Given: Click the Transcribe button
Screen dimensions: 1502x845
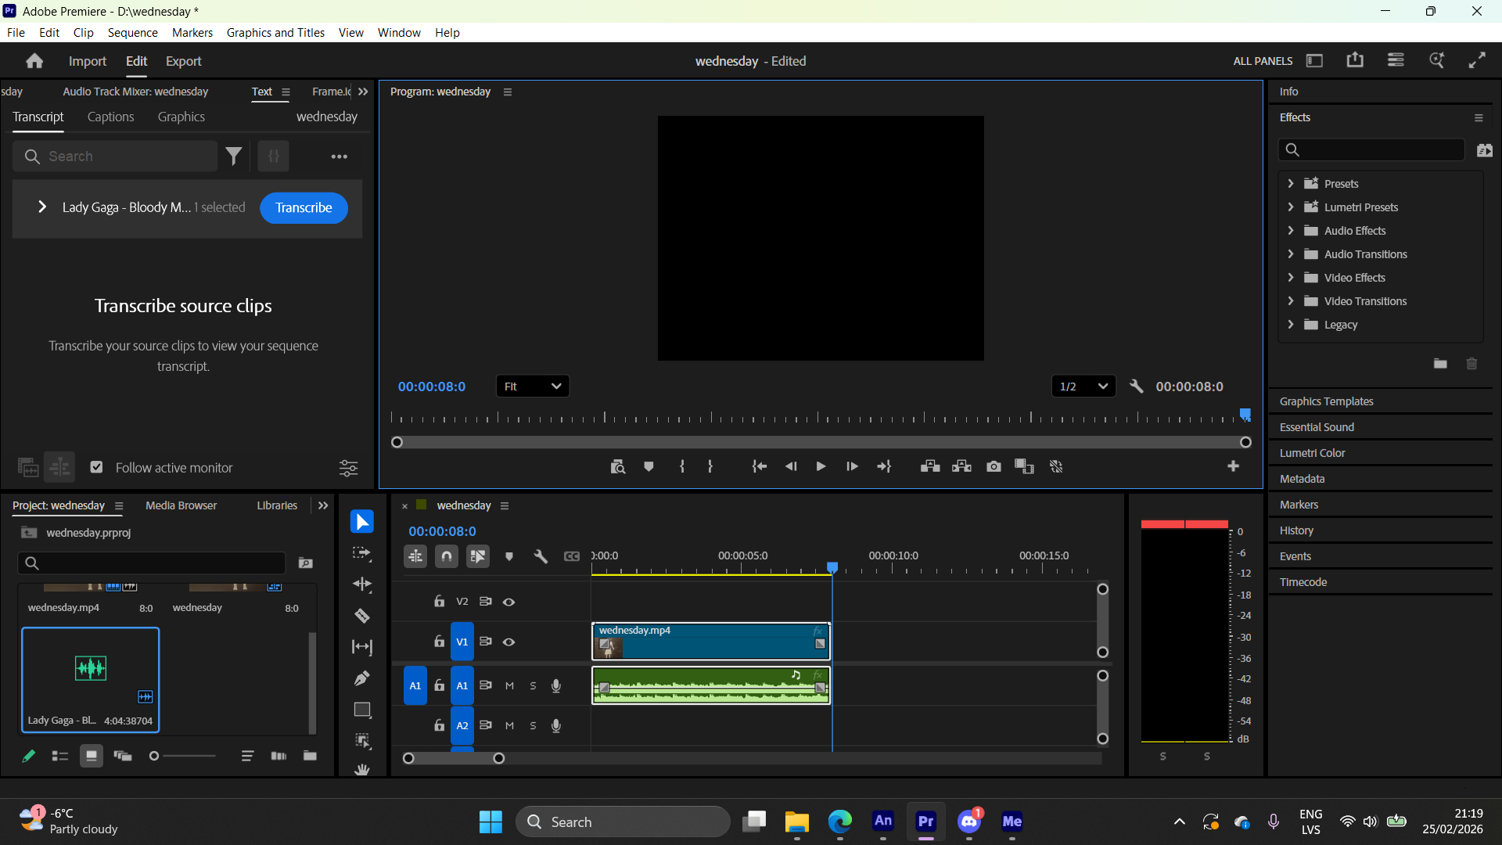Looking at the screenshot, I should pos(304,207).
